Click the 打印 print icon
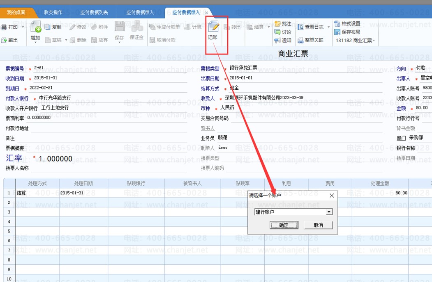The width and height of the screenshot is (432, 282). point(4,27)
